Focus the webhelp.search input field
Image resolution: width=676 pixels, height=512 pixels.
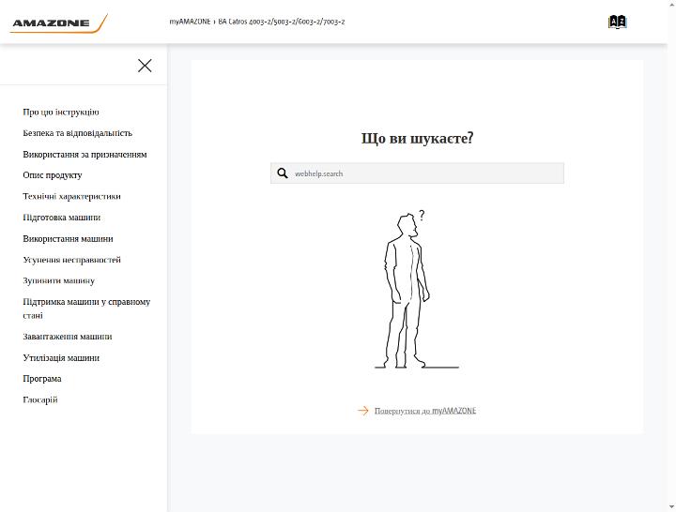coord(417,173)
